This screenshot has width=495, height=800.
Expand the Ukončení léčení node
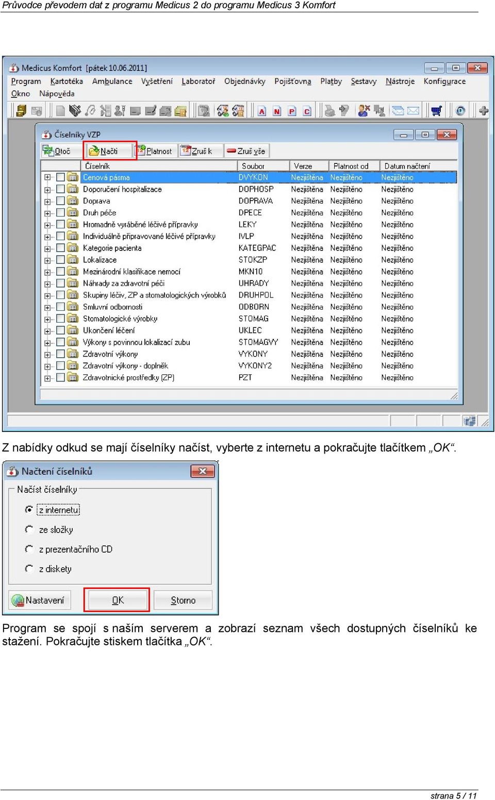click(x=47, y=330)
